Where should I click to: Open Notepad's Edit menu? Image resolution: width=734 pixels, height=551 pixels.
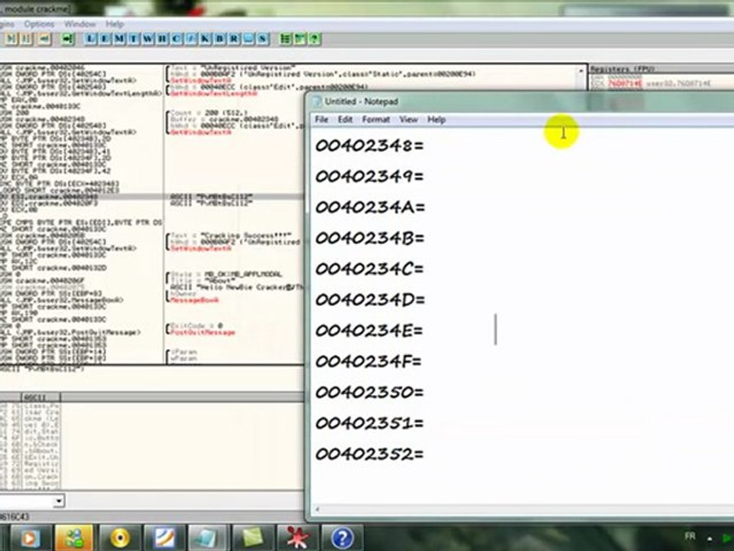click(x=345, y=119)
